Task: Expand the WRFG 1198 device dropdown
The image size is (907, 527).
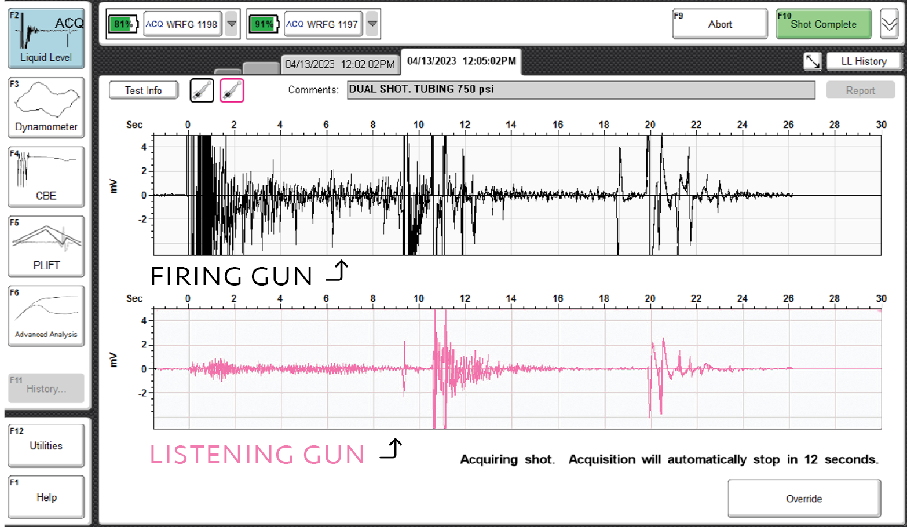Action: tap(232, 24)
